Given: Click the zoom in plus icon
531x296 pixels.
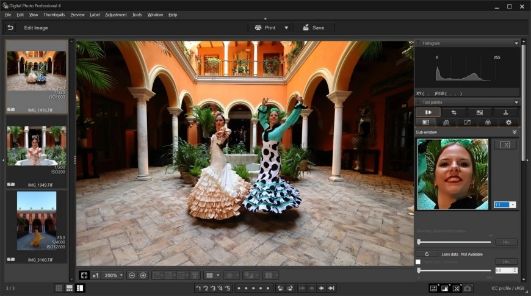Looking at the screenshot, I should click(x=143, y=275).
